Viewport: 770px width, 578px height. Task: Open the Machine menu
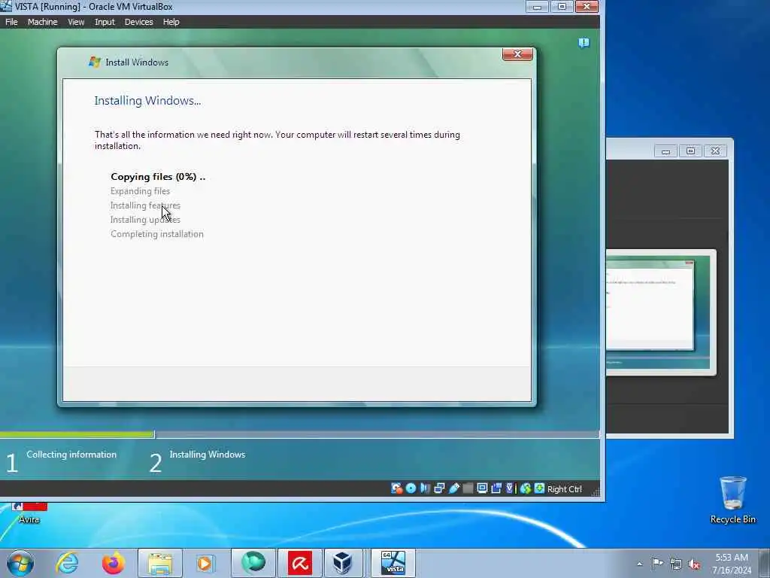[x=42, y=22]
